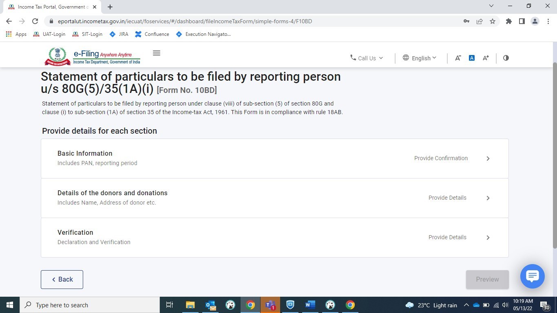This screenshot has width=557, height=313.
Task: Toggle the high contrast mode icon
Action: coord(506,58)
